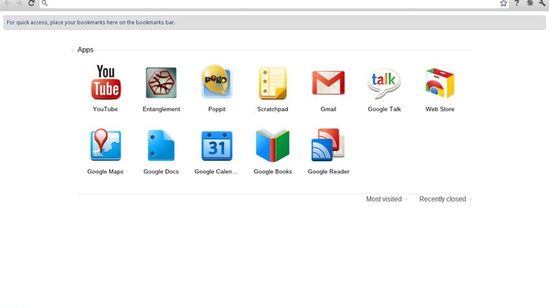The width and height of the screenshot is (549, 308).
Task: Click the bookmarks bar hint message
Action: [91, 23]
